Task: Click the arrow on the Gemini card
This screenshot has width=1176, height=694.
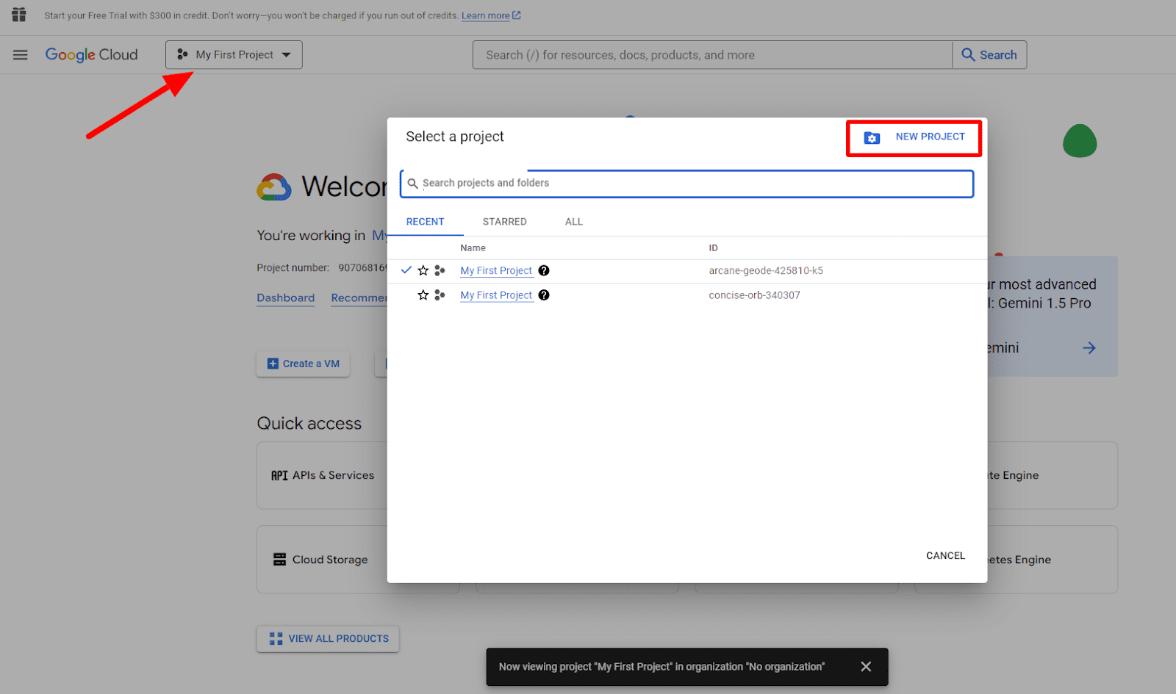Action: point(1089,348)
